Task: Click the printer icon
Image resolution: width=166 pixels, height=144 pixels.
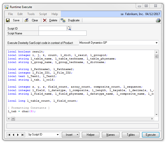Action: 158,20
